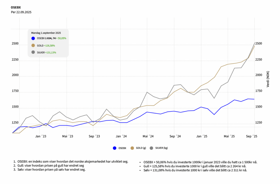Click the gold circle beside GOLD (g) in the legend
280x184 pixels.
click(x=133, y=148)
